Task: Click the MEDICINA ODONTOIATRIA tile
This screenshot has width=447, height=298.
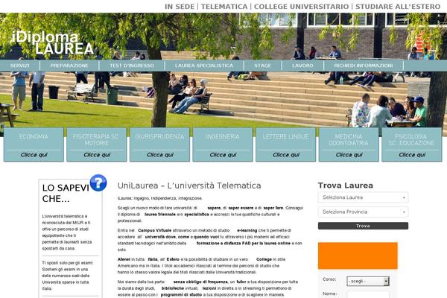Action: (349, 145)
